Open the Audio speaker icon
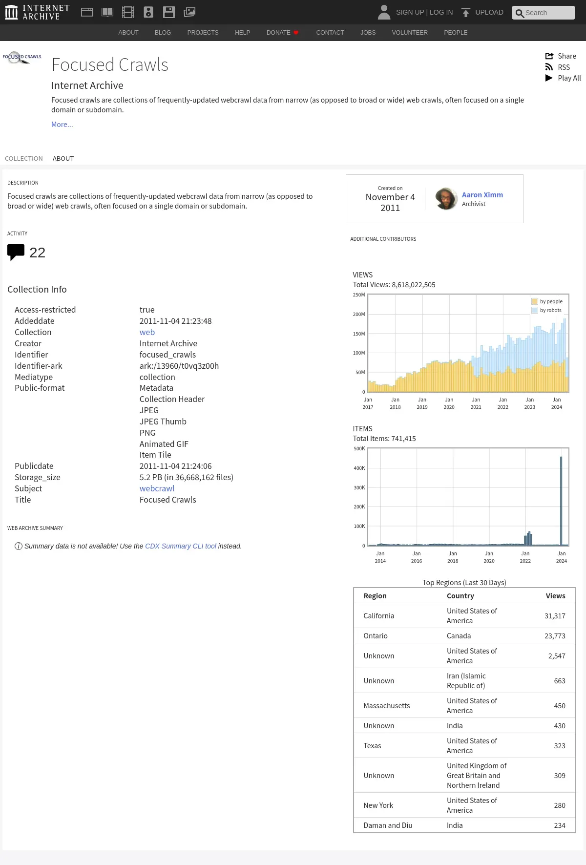 click(x=148, y=12)
